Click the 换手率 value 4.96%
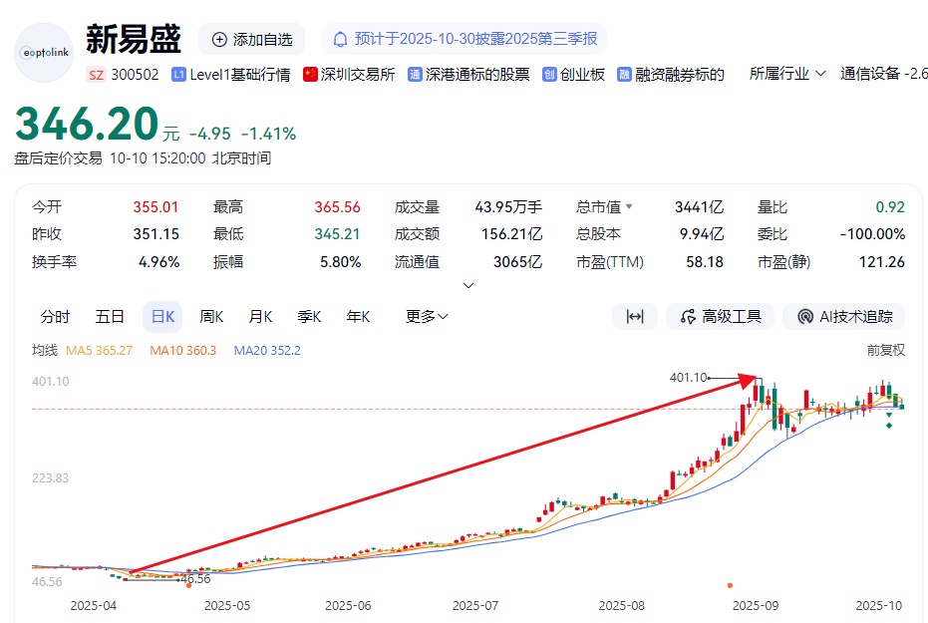This screenshot has width=928, height=623. click(158, 261)
